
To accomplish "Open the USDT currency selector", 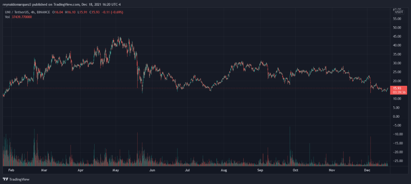I will click(399, 12).
